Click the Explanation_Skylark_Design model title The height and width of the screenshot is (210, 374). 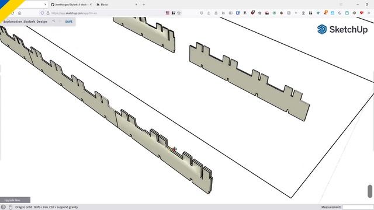[25, 22]
